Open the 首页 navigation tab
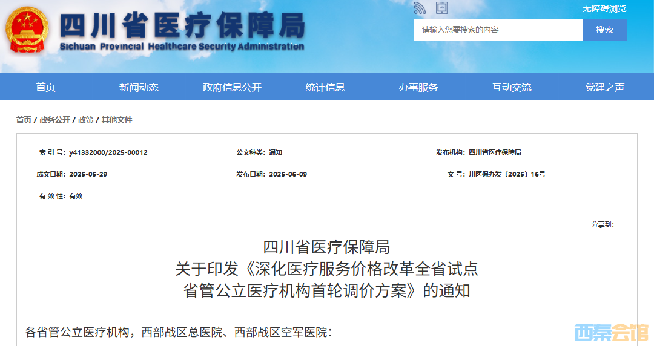Image resolution: width=654 pixels, height=346 pixels. (x=45, y=87)
